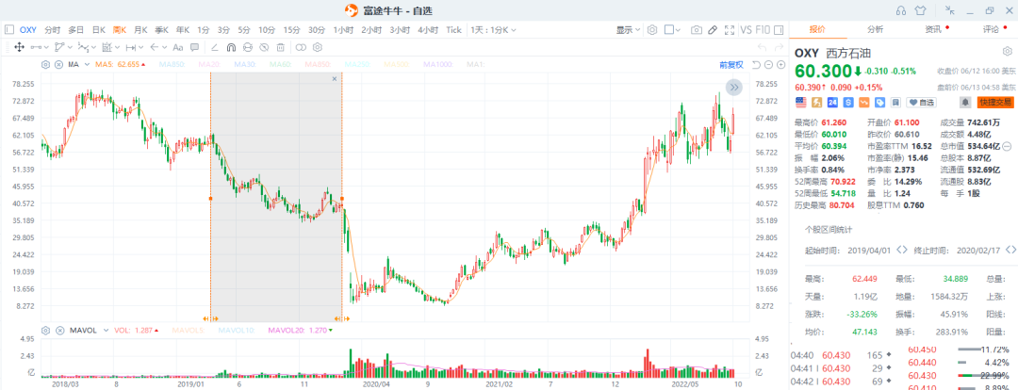The height and width of the screenshot is (390, 1018).
Task: Select the crosshair move cursor tool
Action: point(20,47)
